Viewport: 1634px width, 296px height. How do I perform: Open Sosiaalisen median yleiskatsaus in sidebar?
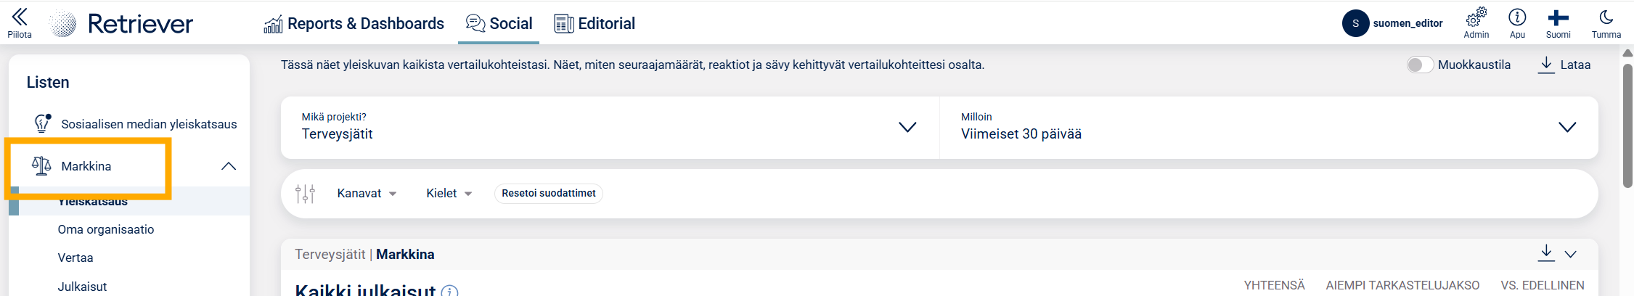click(x=149, y=124)
